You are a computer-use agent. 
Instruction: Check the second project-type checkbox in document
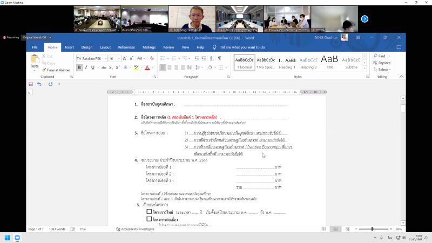[149, 219]
